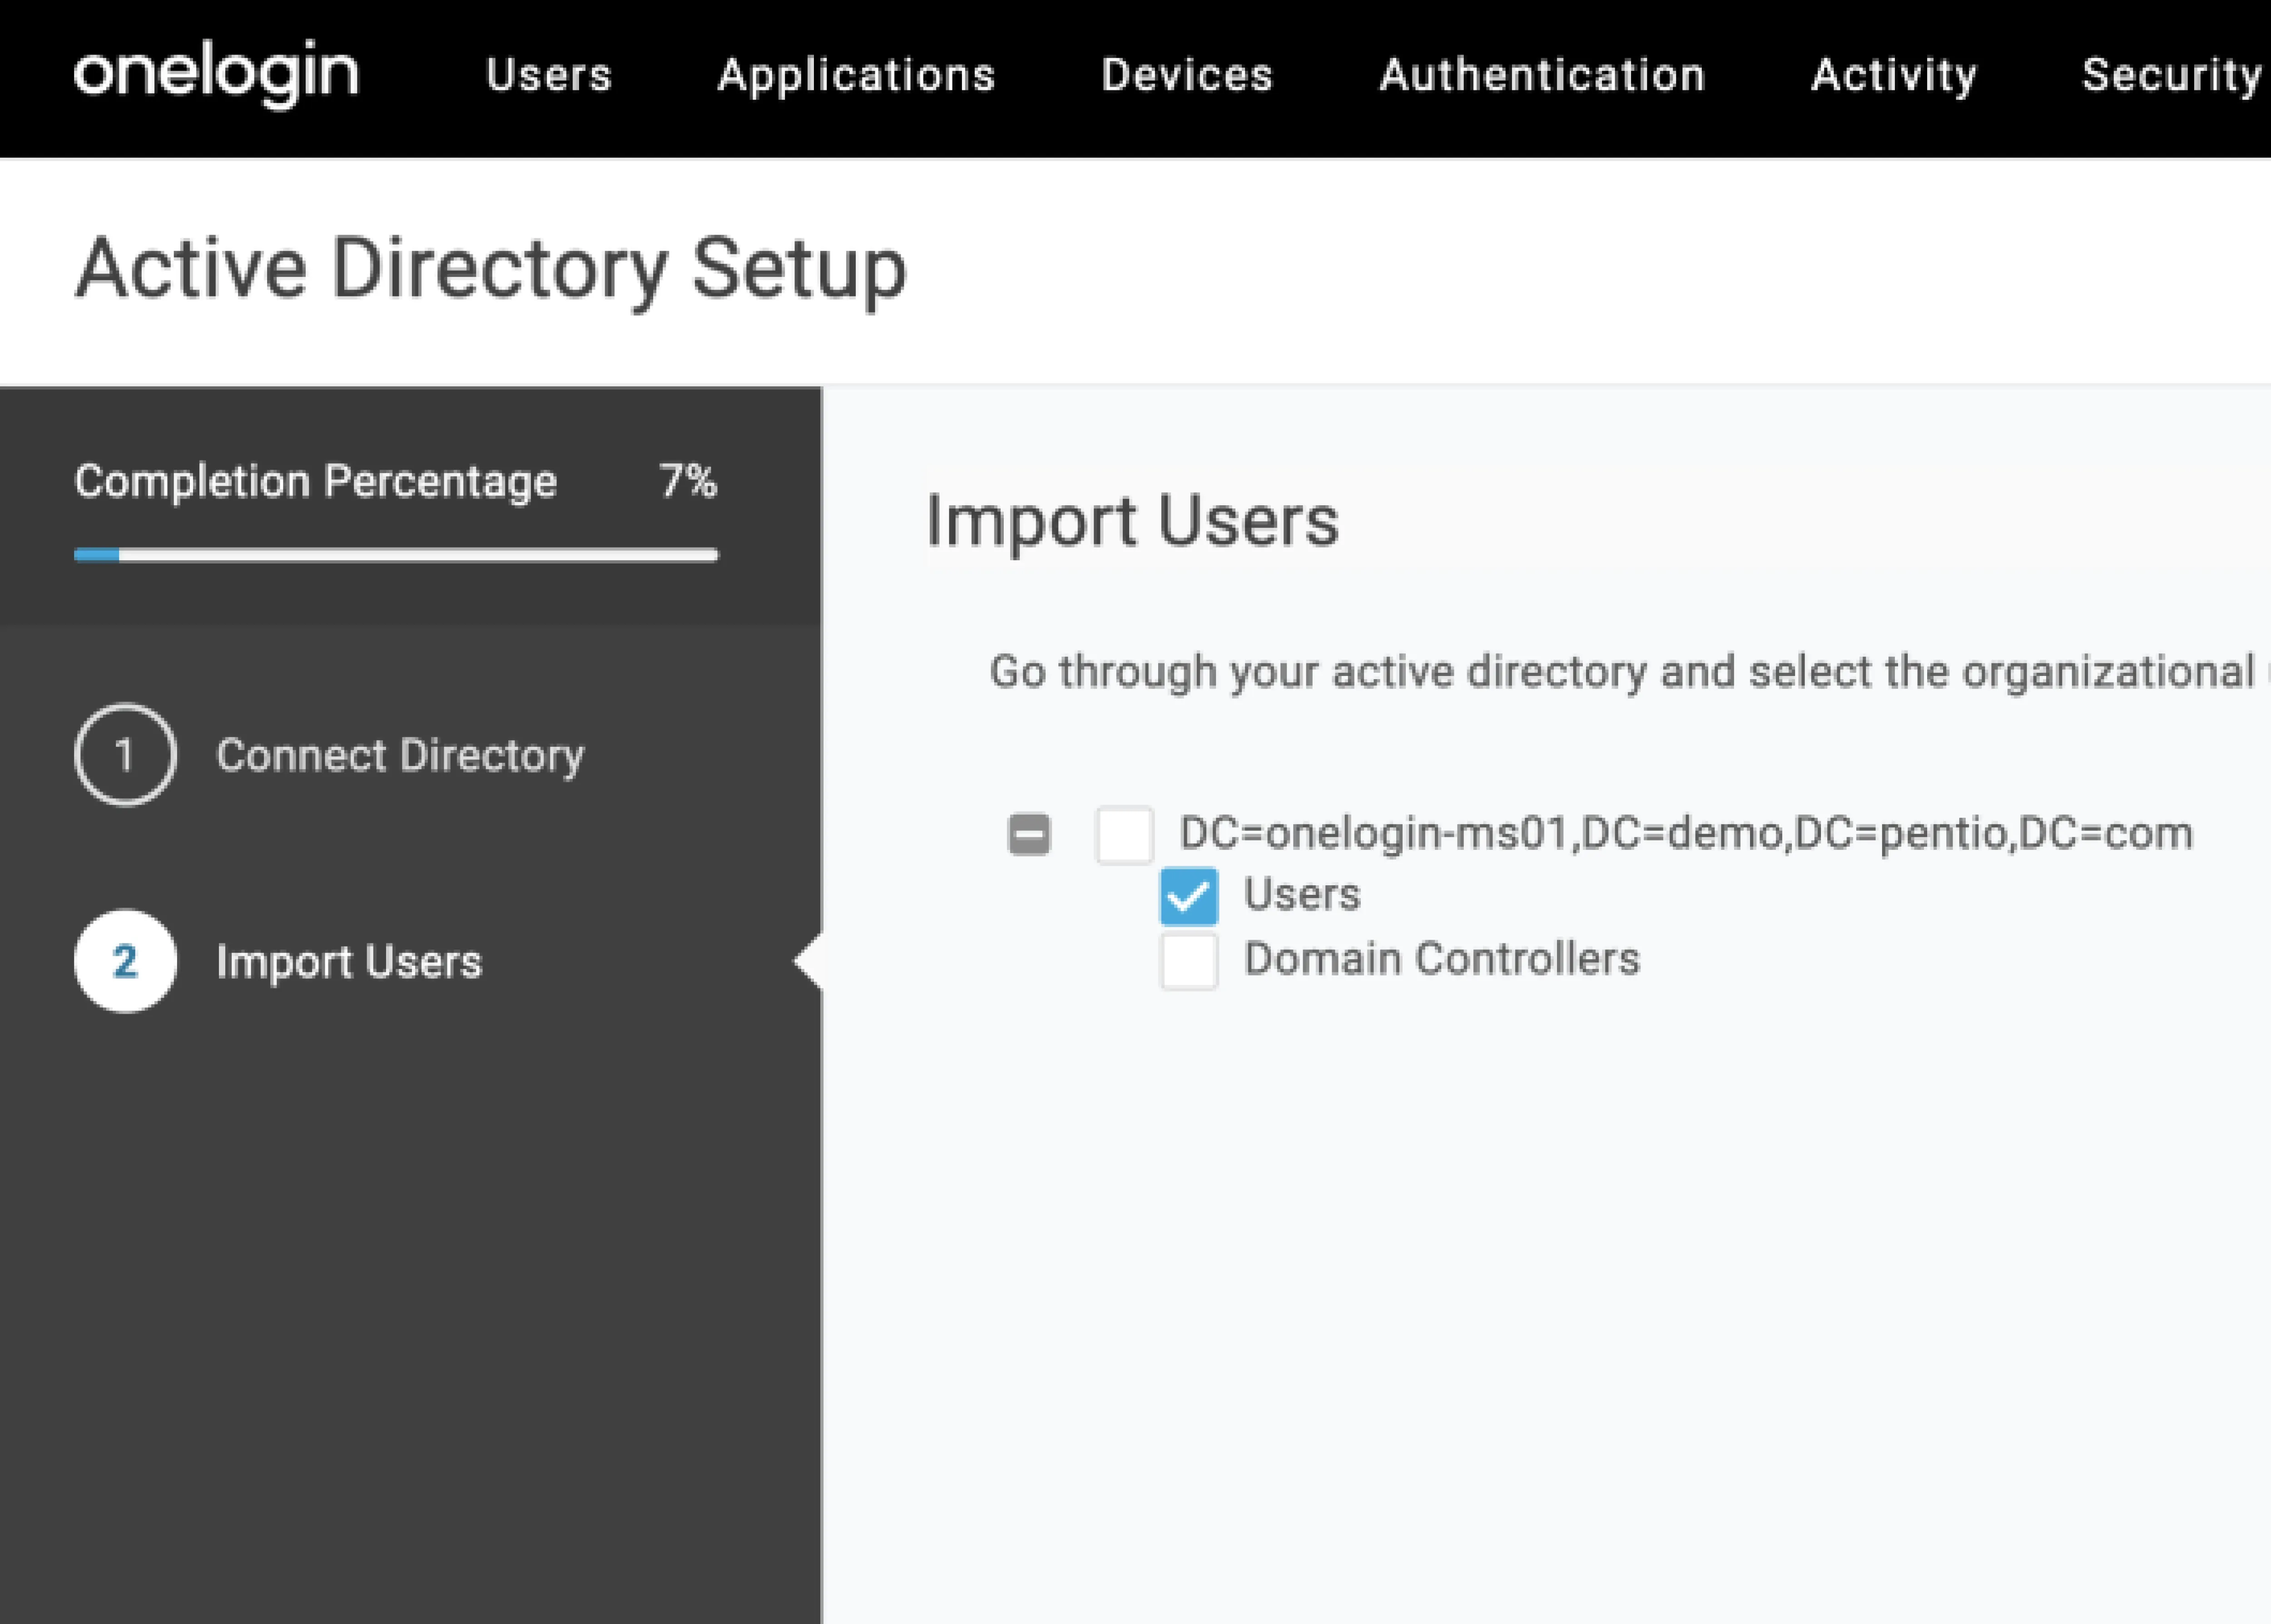Click the onelogin logo
Screen dimensions: 2271x1624
pos(216,74)
